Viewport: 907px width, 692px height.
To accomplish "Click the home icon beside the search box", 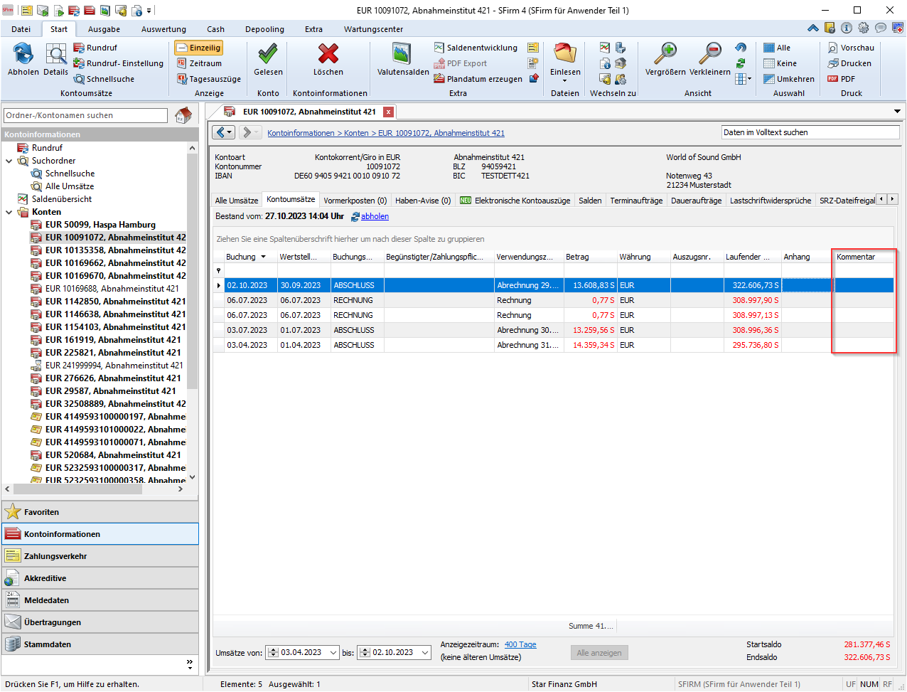I will (x=183, y=115).
